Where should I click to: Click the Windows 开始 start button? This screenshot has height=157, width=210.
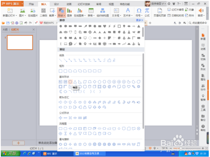(11, 153)
